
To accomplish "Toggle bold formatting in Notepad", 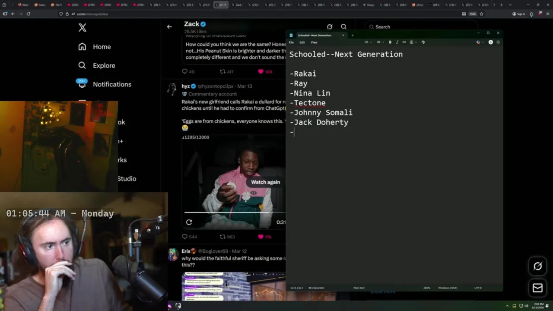I will click(x=390, y=42).
